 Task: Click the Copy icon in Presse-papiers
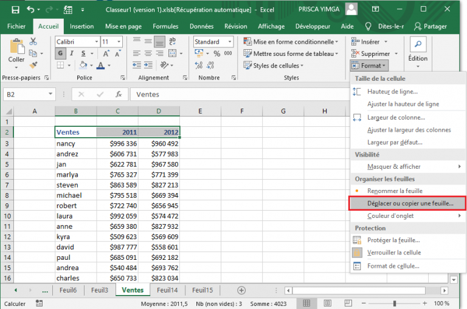pos(33,53)
